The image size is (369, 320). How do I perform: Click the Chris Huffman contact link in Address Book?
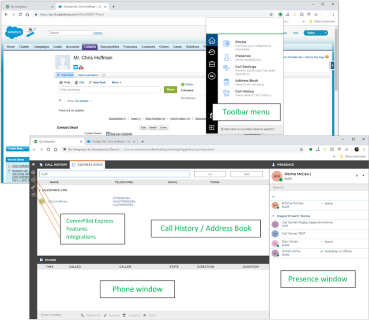tap(58, 201)
